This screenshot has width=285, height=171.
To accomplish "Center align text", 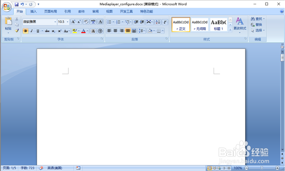I will (115, 31).
